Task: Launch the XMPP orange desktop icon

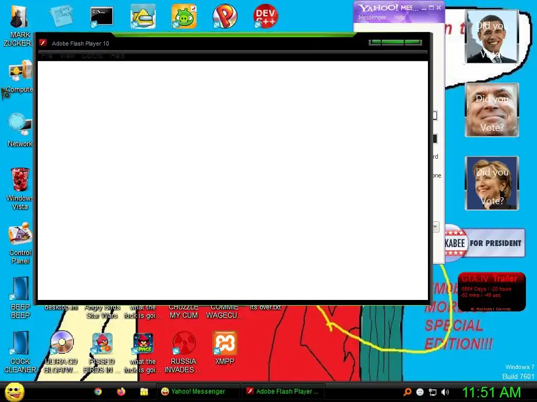Action: (x=224, y=348)
